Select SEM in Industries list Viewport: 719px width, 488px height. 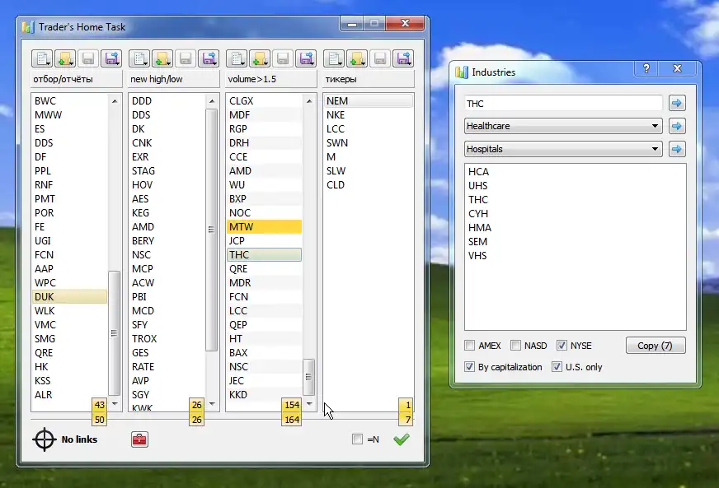click(x=575, y=242)
